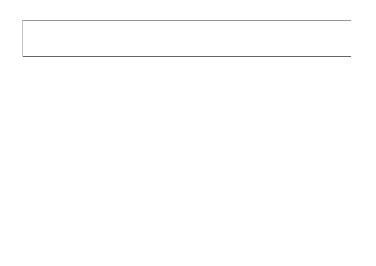Click the blank page area below the table
Image resolution: width=376 pixels, height=266 pixels.
tap(188, 161)
